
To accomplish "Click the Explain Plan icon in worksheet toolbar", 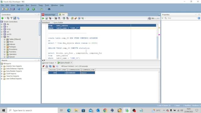I will [x=50, y=18].
